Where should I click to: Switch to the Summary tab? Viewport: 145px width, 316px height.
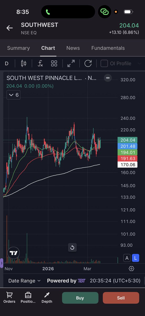(18, 48)
